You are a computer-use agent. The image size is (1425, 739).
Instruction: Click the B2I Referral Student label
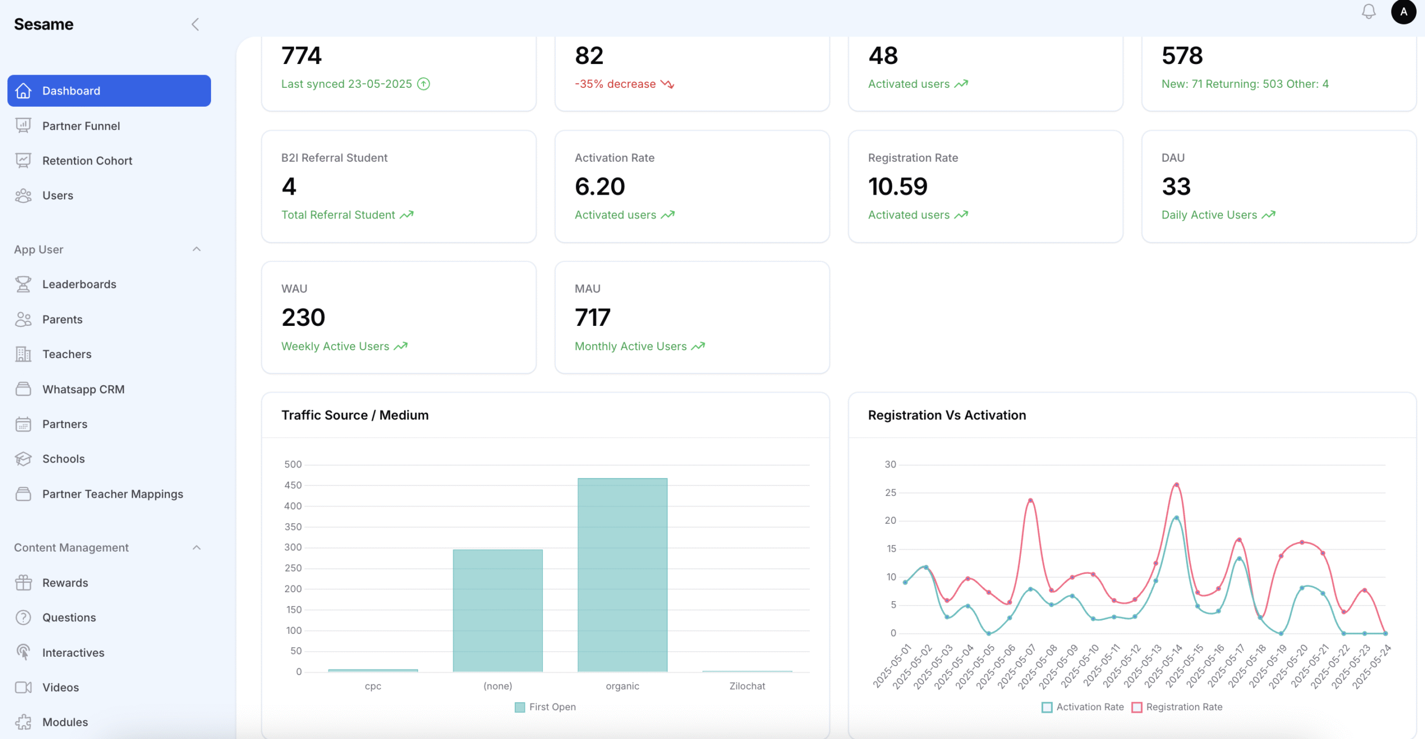(334, 158)
